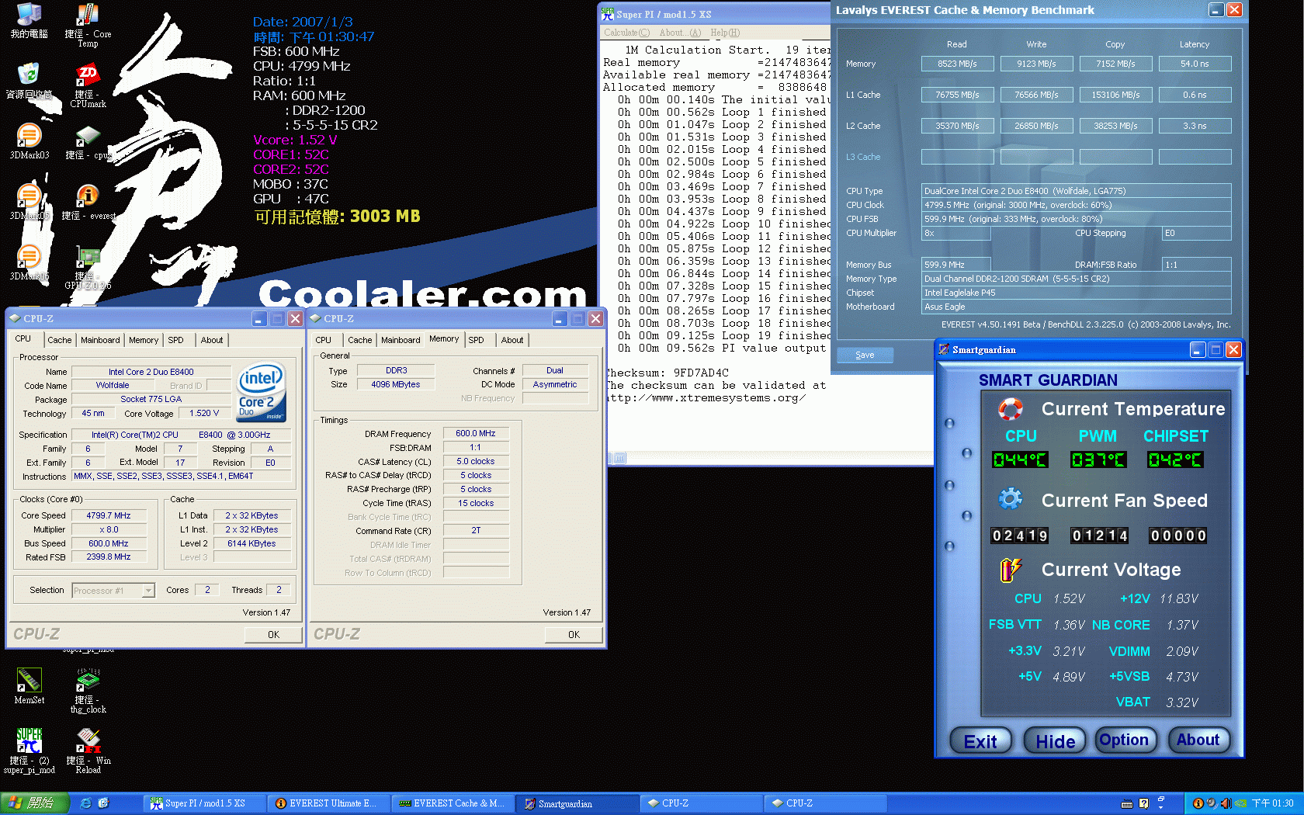Click the CPU temperature readout 044°C in Smartguardian
This screenshot has height=815, width=1304.
1020,460
